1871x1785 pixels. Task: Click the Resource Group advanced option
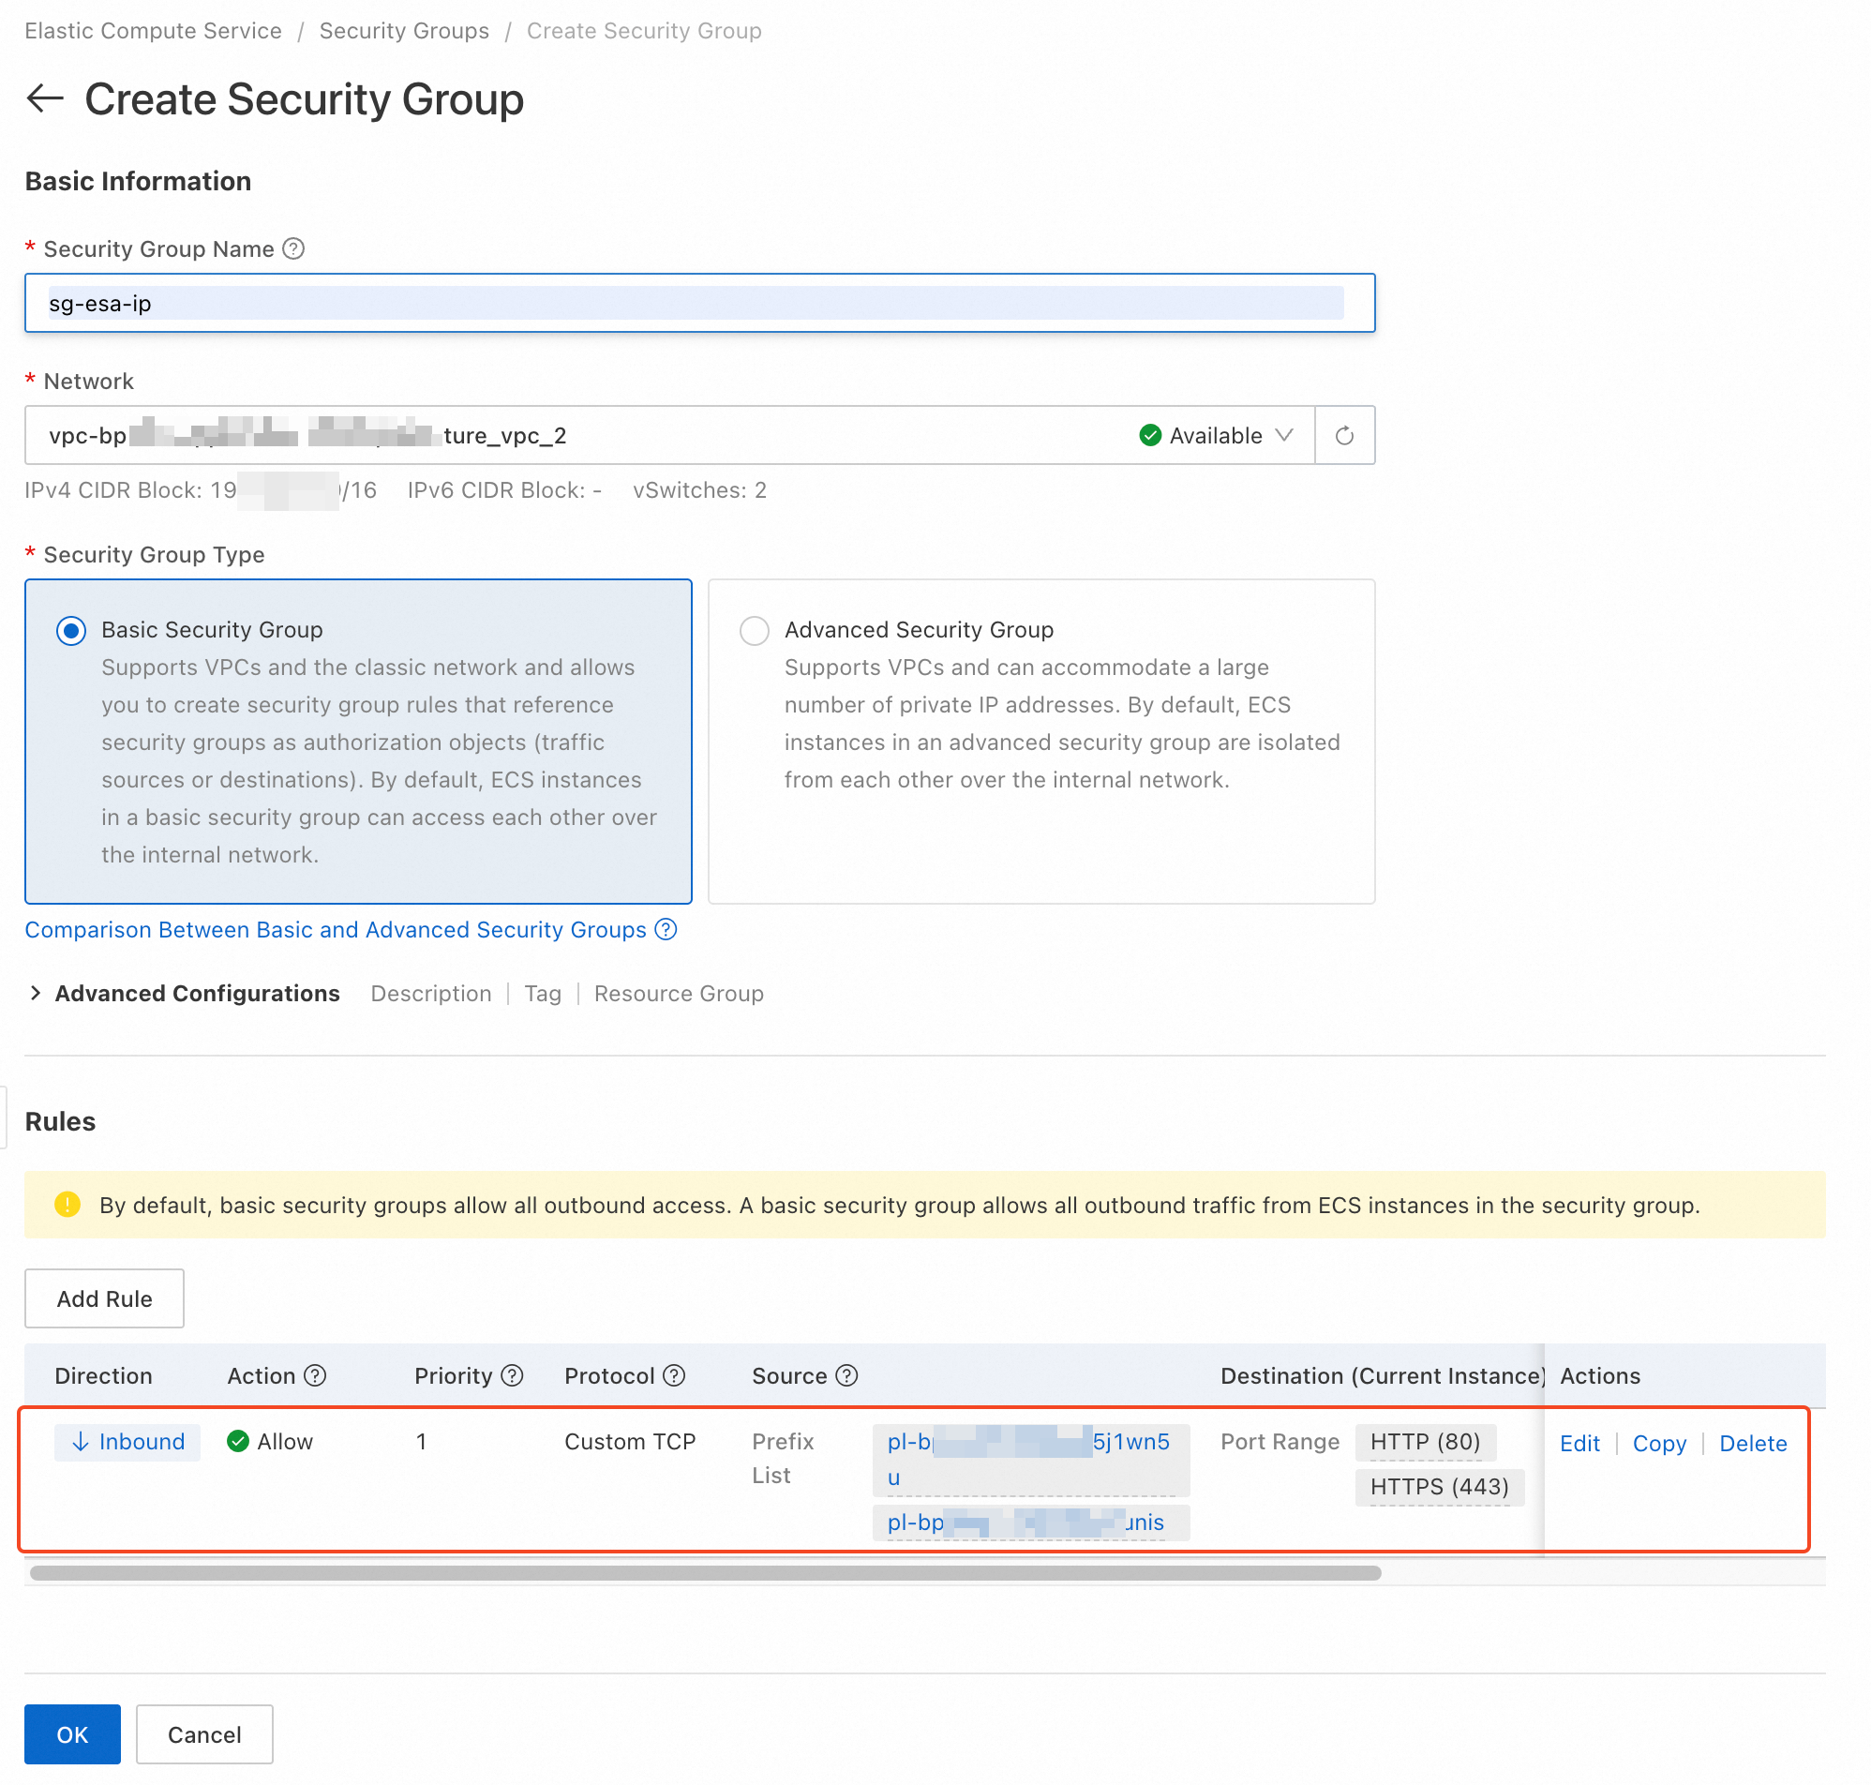pos(679,994)
